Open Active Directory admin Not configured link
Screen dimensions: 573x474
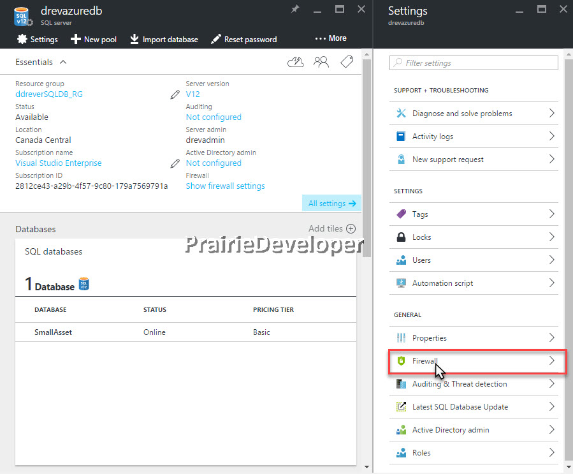[214, 163]
